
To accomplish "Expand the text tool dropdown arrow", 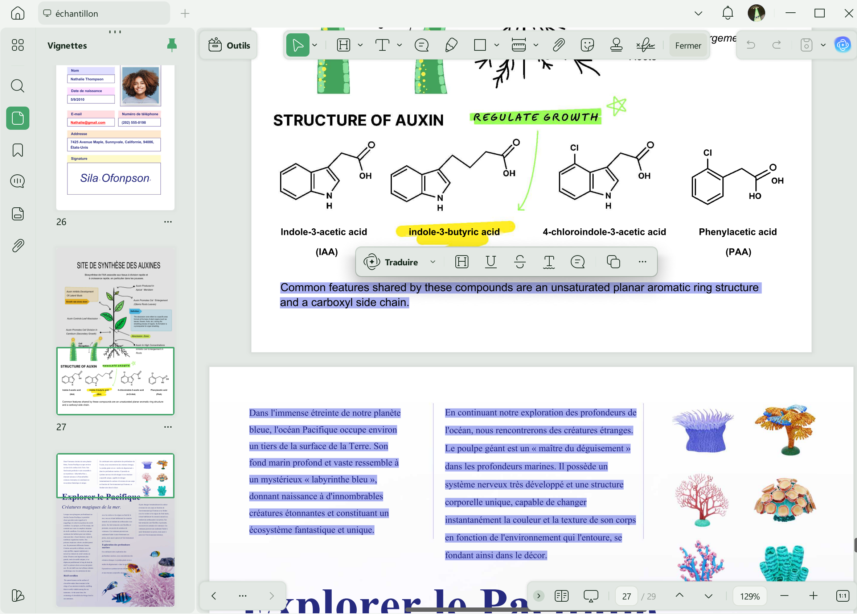I will 399,45.
